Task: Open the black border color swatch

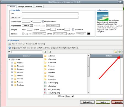Action: click(89, 34)
